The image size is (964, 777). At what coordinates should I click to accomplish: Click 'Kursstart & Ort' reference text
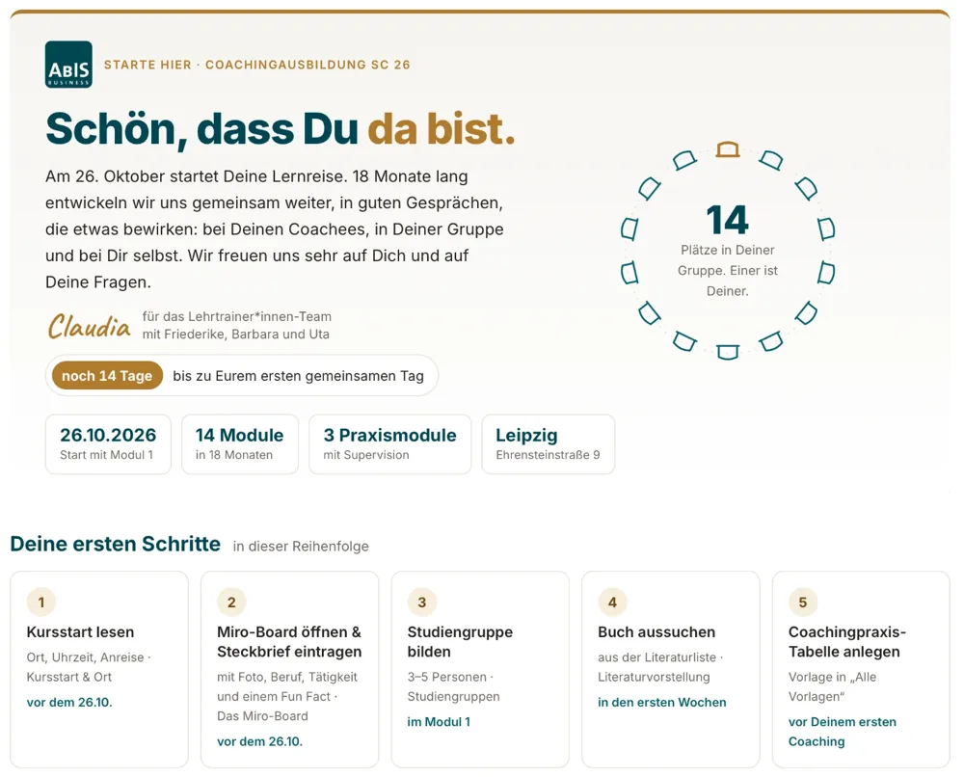point(68,677)
